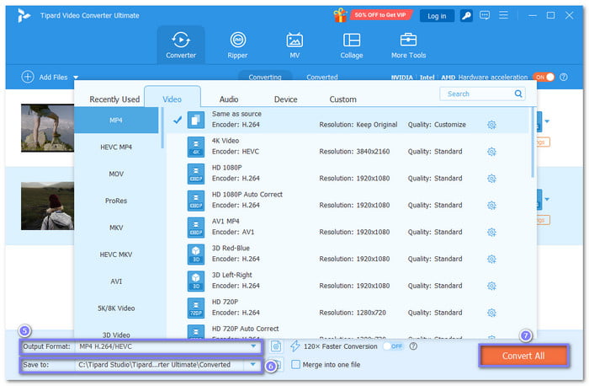589x386 pixels.
Task: Select the 3D Video category
Action: click(x=116, y=334)
